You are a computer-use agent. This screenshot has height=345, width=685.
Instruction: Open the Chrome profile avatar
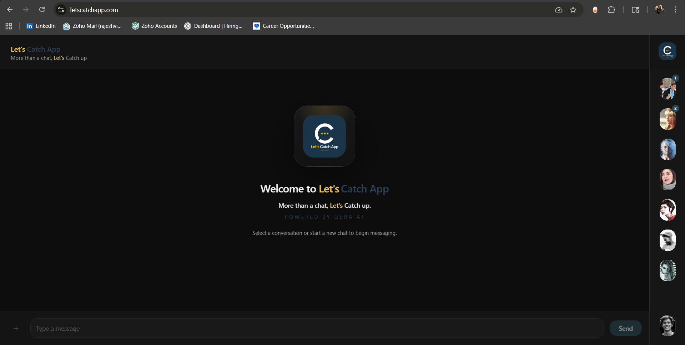point(659,10)
